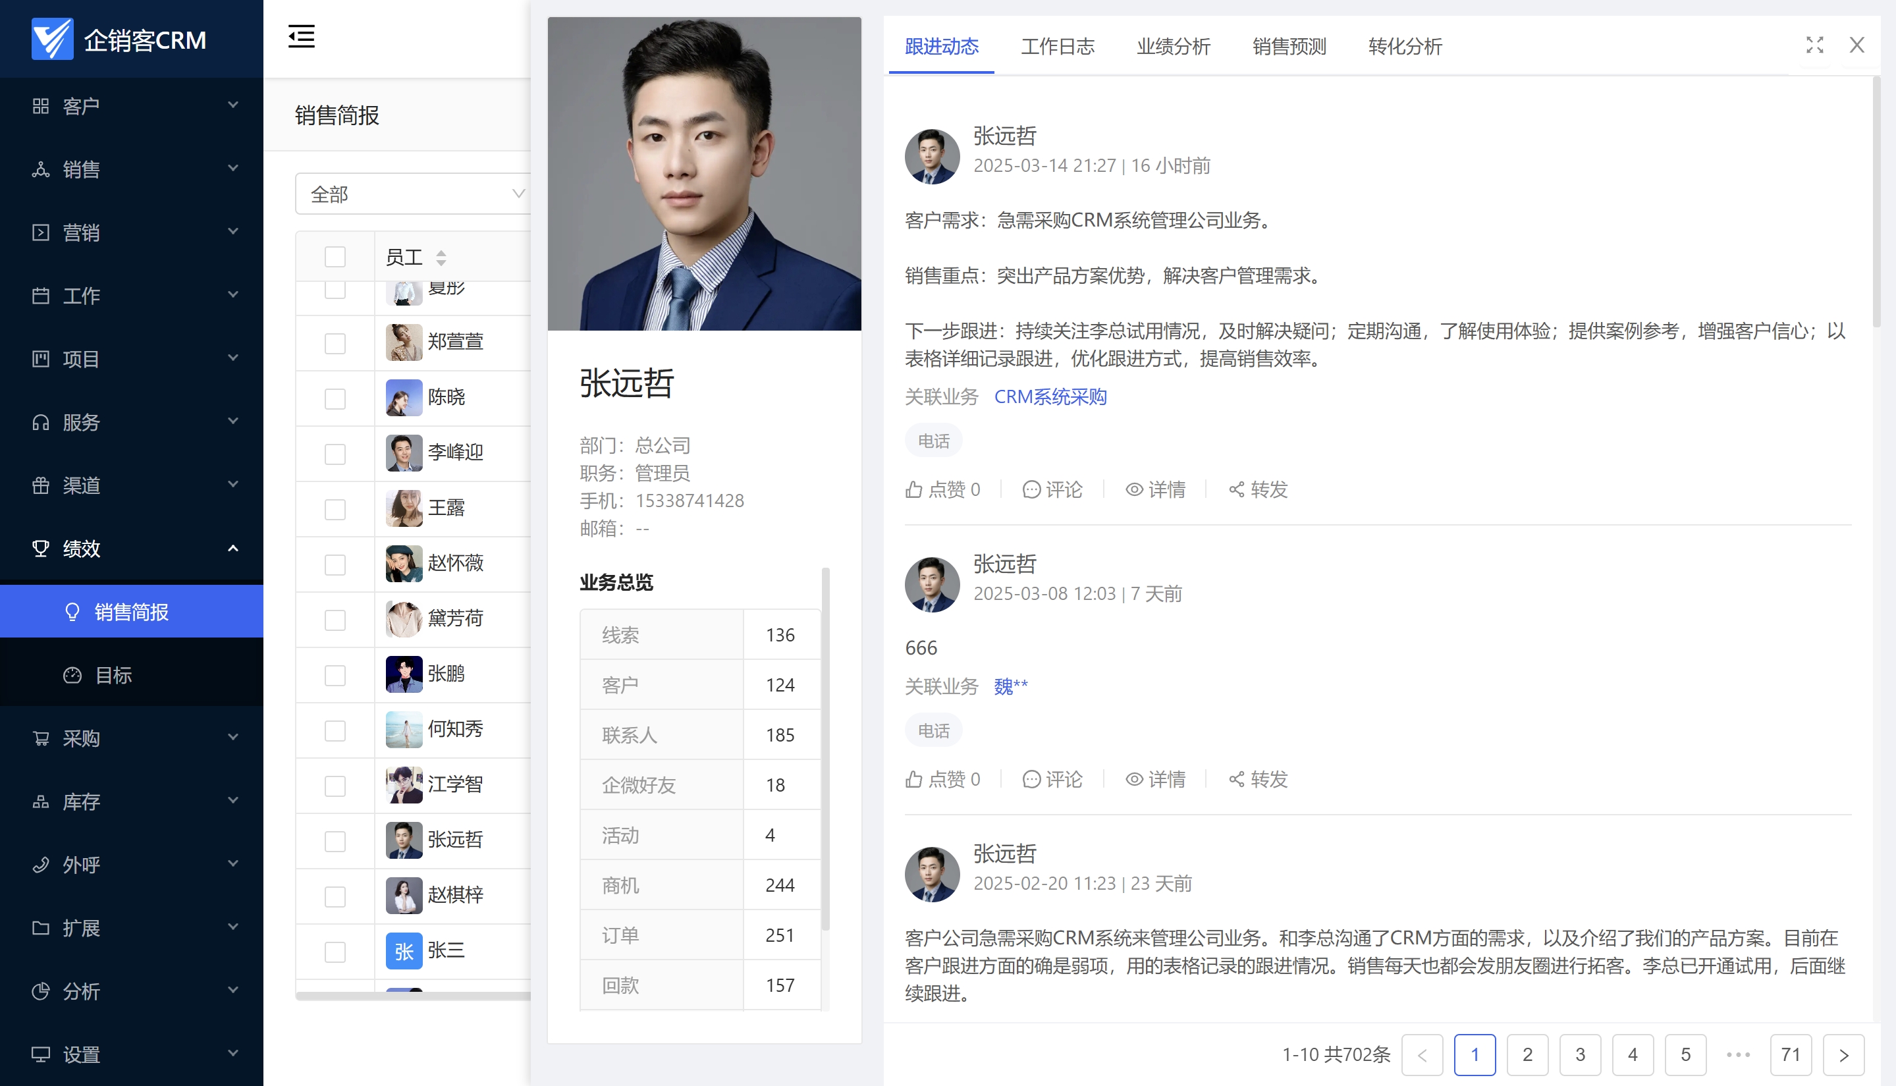Viewport: 1896px width, 1086px height.
Task: Open 评论 on the first follow-up post
Action: point(1052,489)
